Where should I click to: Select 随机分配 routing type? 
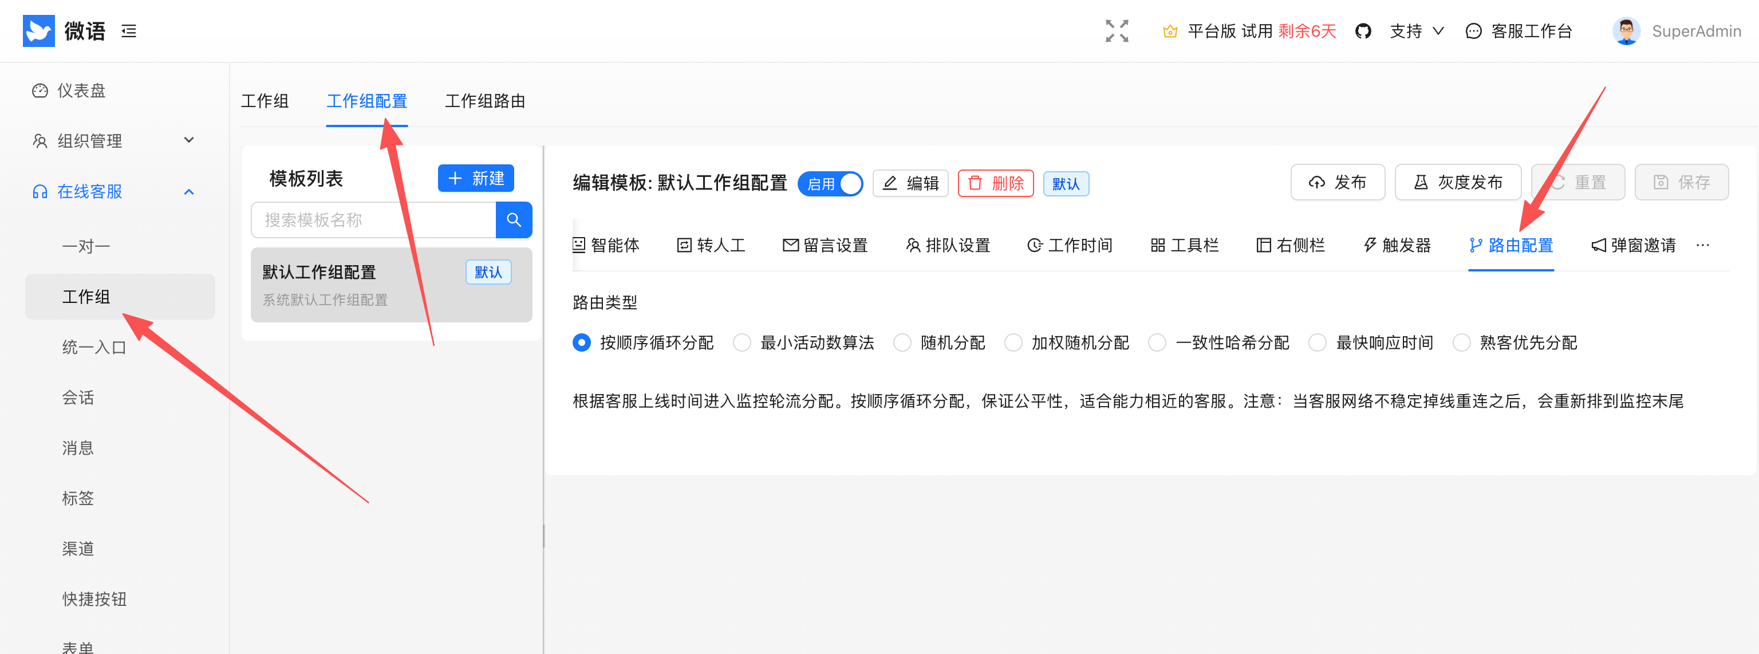coord(903,342)
